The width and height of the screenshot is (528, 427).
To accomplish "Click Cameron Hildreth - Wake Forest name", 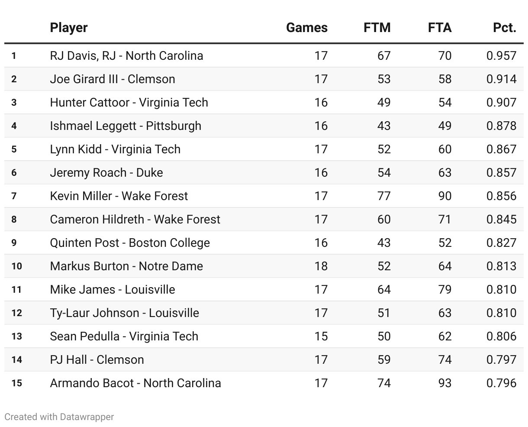I will [135, 220].
